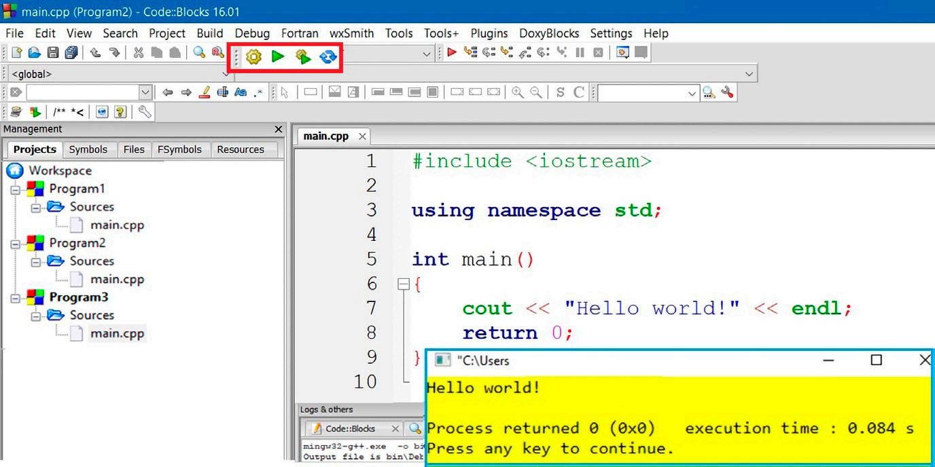
Task: Start debugging with the red arrow icon
Action: click(x=452, y=52)
